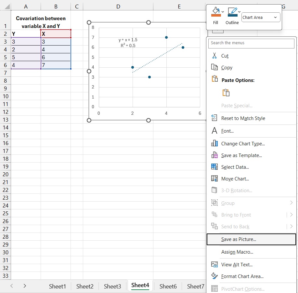The image size is (298, 293).
Task: Click the Reset to Match Style icon
Action: tap(214, 118)
